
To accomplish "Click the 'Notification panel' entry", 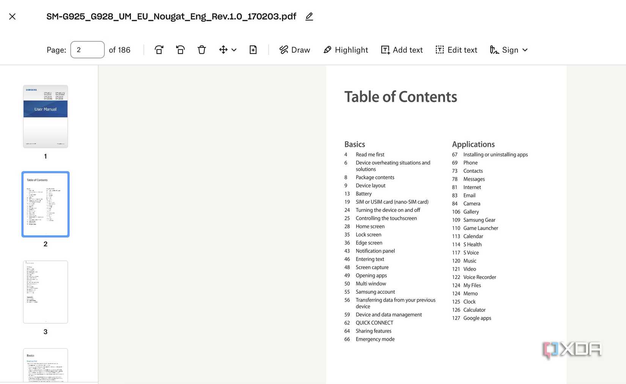I will click(x=375, y=251).
